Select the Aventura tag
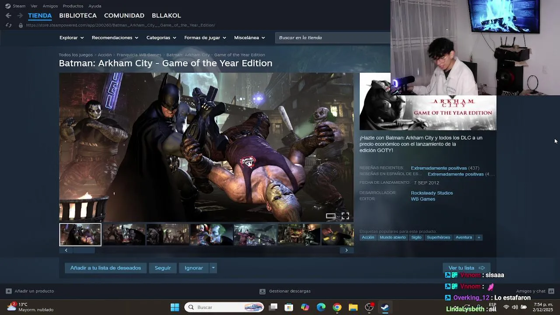The image size is (560, 315). coord(464,238)
